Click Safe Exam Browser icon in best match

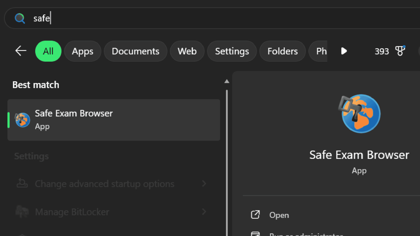point(22,120)
